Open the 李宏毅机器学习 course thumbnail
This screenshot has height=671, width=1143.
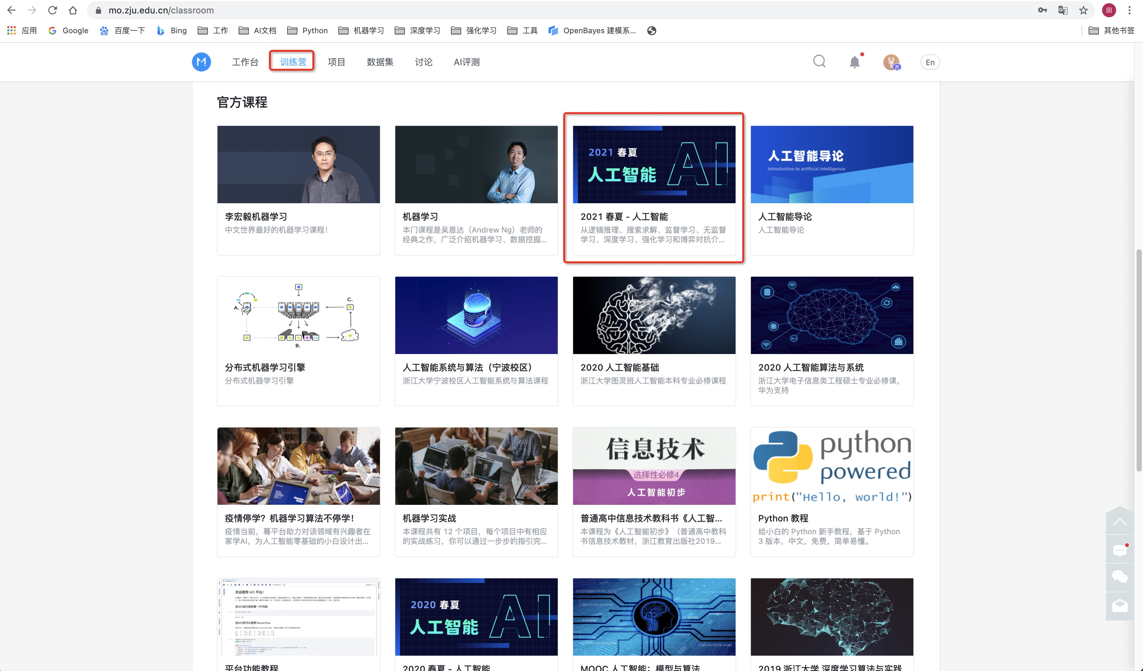(x=298, y=165)
